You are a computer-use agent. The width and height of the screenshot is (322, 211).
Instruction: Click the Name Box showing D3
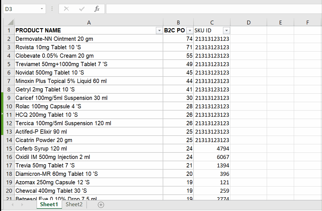tap(21, 9)
